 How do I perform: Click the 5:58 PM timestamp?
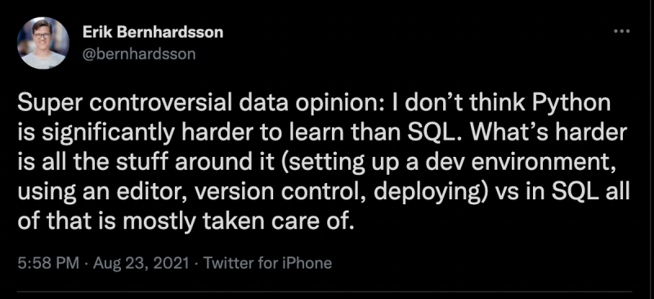coord(48,263)
